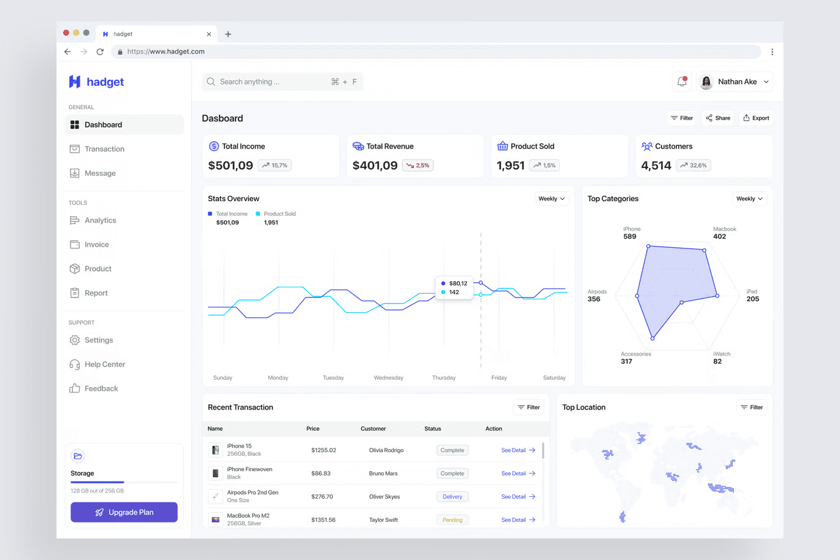Click Product Sold 1,5% trend badge
840x560 pixels.
pyautogui.click(x=544, y=165)
